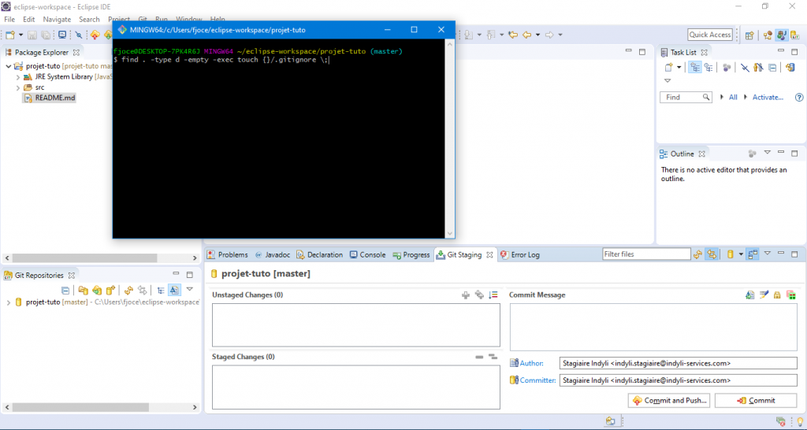Click the Git Bash terminal vertical scrollbar
Image resolution: width=807 pixels, height=430 pixels.
tap(451, 139)
